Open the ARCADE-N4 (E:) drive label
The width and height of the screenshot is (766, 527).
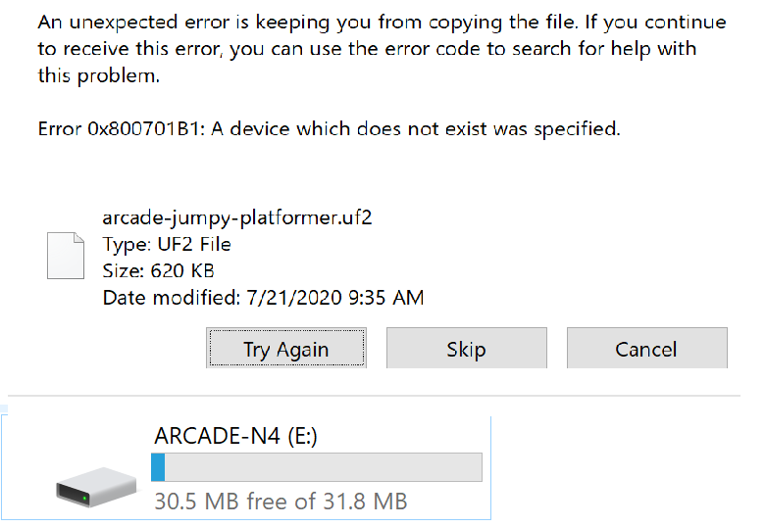pos(233,437)
